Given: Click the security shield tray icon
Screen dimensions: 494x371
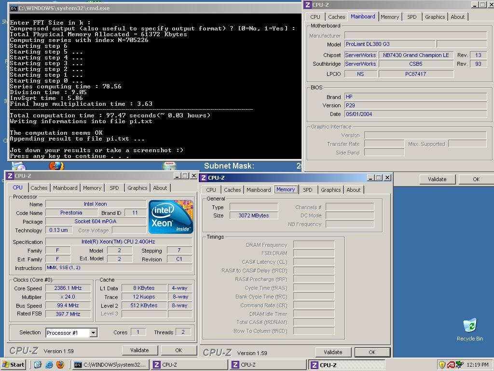Looking at the screenshot, I should 442,365.
